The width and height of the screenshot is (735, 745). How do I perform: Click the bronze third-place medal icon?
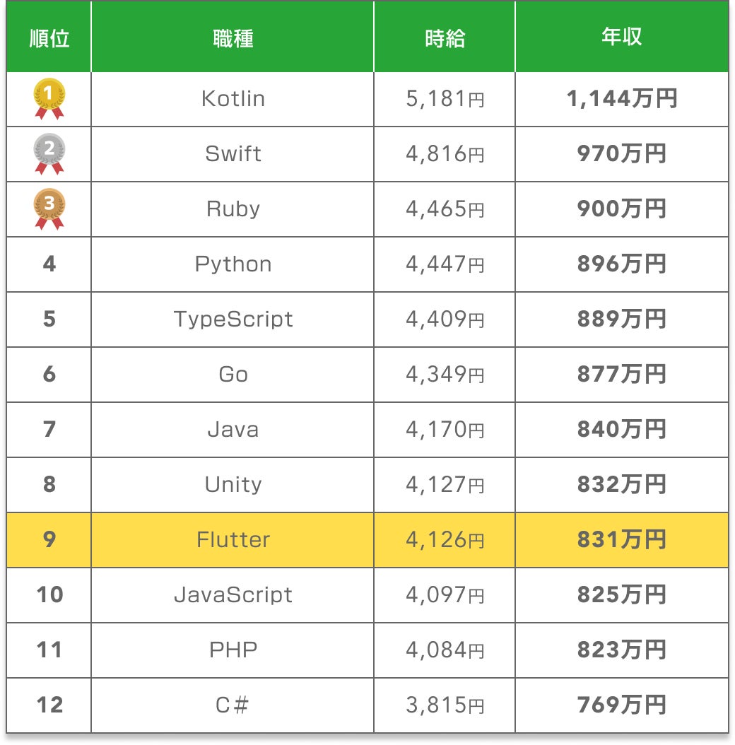(49, 209)
